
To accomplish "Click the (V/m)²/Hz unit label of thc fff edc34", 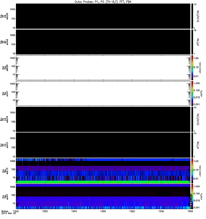I will tap(198, 119).
